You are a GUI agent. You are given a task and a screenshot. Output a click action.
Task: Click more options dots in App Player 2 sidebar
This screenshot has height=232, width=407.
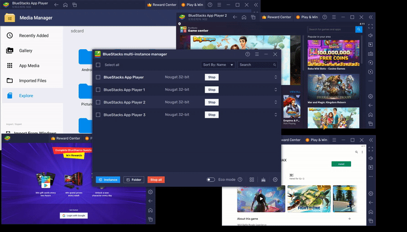370,81
